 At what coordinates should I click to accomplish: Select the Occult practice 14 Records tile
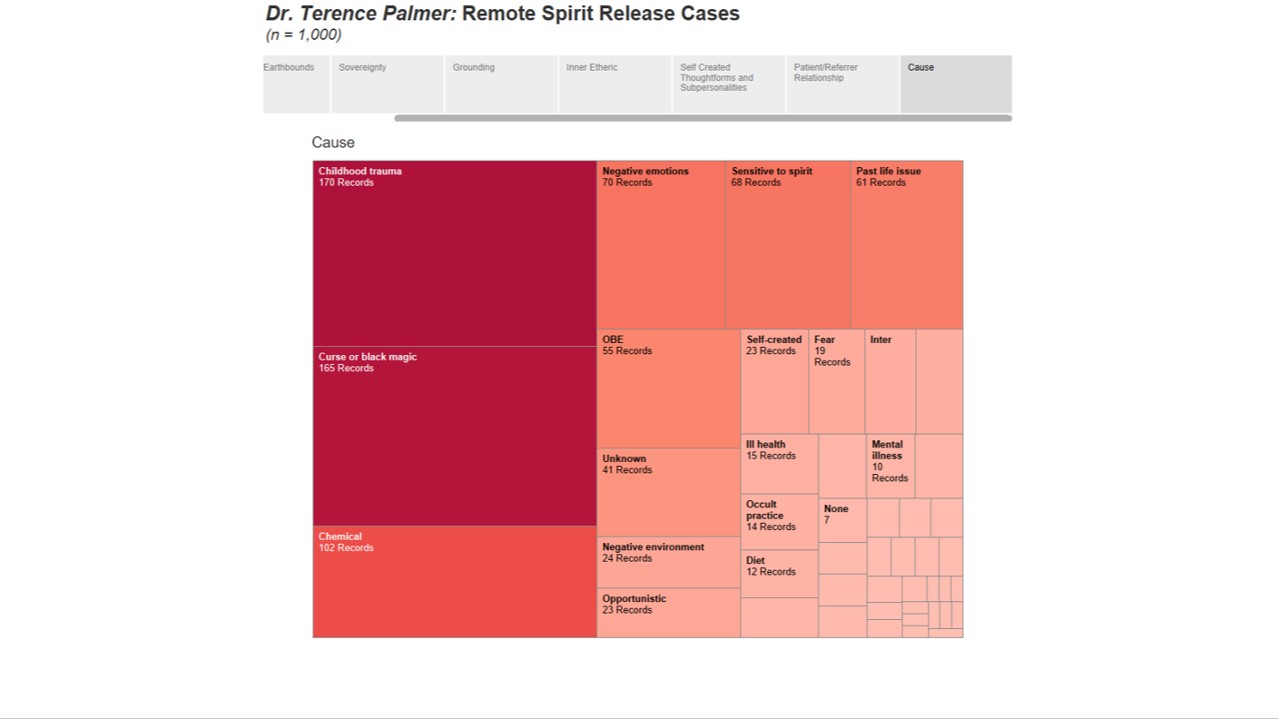click(x=780, y=522)
